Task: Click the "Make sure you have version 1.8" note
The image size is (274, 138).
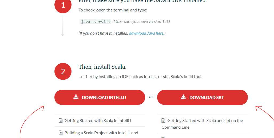Action: pyautogui.click(x=141, y=22)
